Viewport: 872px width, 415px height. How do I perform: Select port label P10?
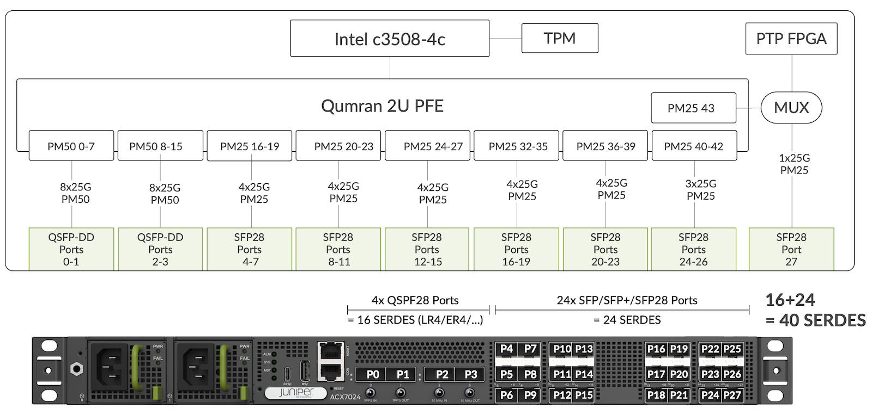(x=562, y=349)
